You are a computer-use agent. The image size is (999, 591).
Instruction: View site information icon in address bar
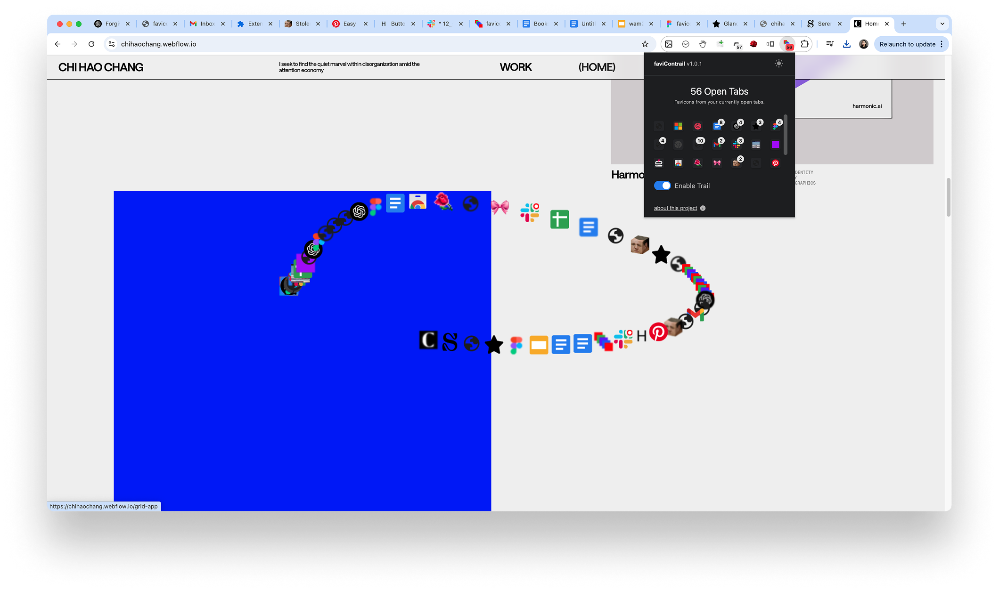coord(112,44)
